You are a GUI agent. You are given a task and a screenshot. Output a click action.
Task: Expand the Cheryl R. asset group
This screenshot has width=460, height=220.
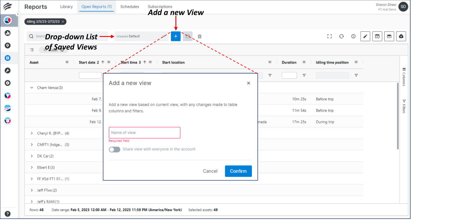32,133
